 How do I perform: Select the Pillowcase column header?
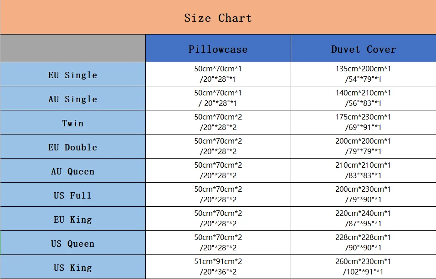pyautogui.click(x=218, y=48)
